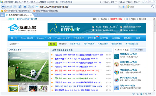Screen dimensions: 156x96
Task: Refresh the page using the reload icon
Action: click(x=20, y=7)
